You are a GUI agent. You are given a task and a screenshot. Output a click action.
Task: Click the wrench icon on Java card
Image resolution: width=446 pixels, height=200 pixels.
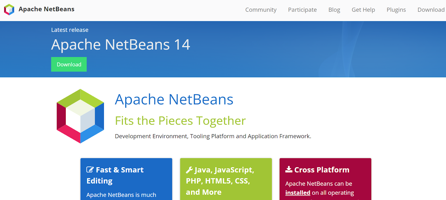pos(189,170)
